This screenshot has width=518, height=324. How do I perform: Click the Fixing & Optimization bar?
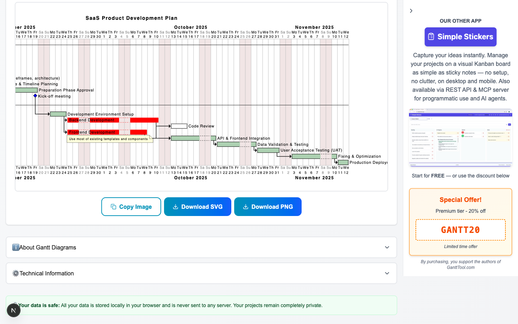pyautogui.click(x=314, y=156)
